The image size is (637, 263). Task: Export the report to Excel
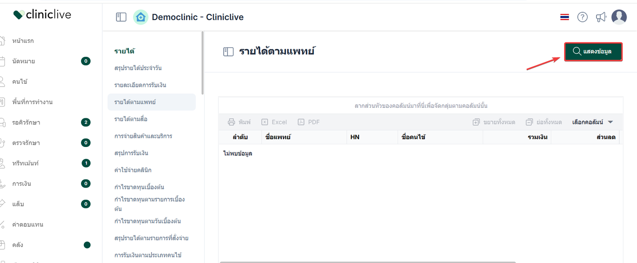[x=274, y=122]
